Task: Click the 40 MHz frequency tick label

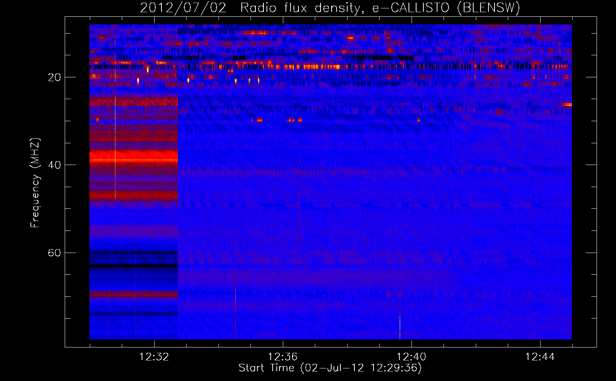Action: [x=54, y=165]
